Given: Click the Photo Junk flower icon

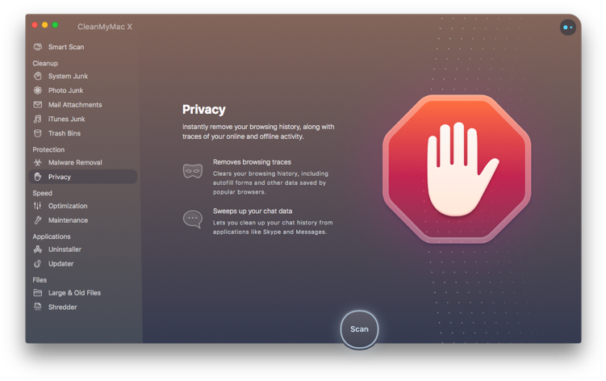Looking at the screenshot, I should tap(37, 90).
